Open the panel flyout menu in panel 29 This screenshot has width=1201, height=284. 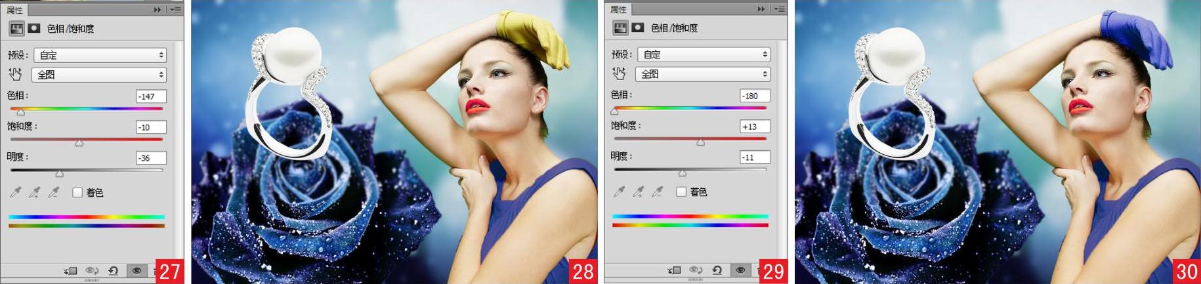(779, 9)
